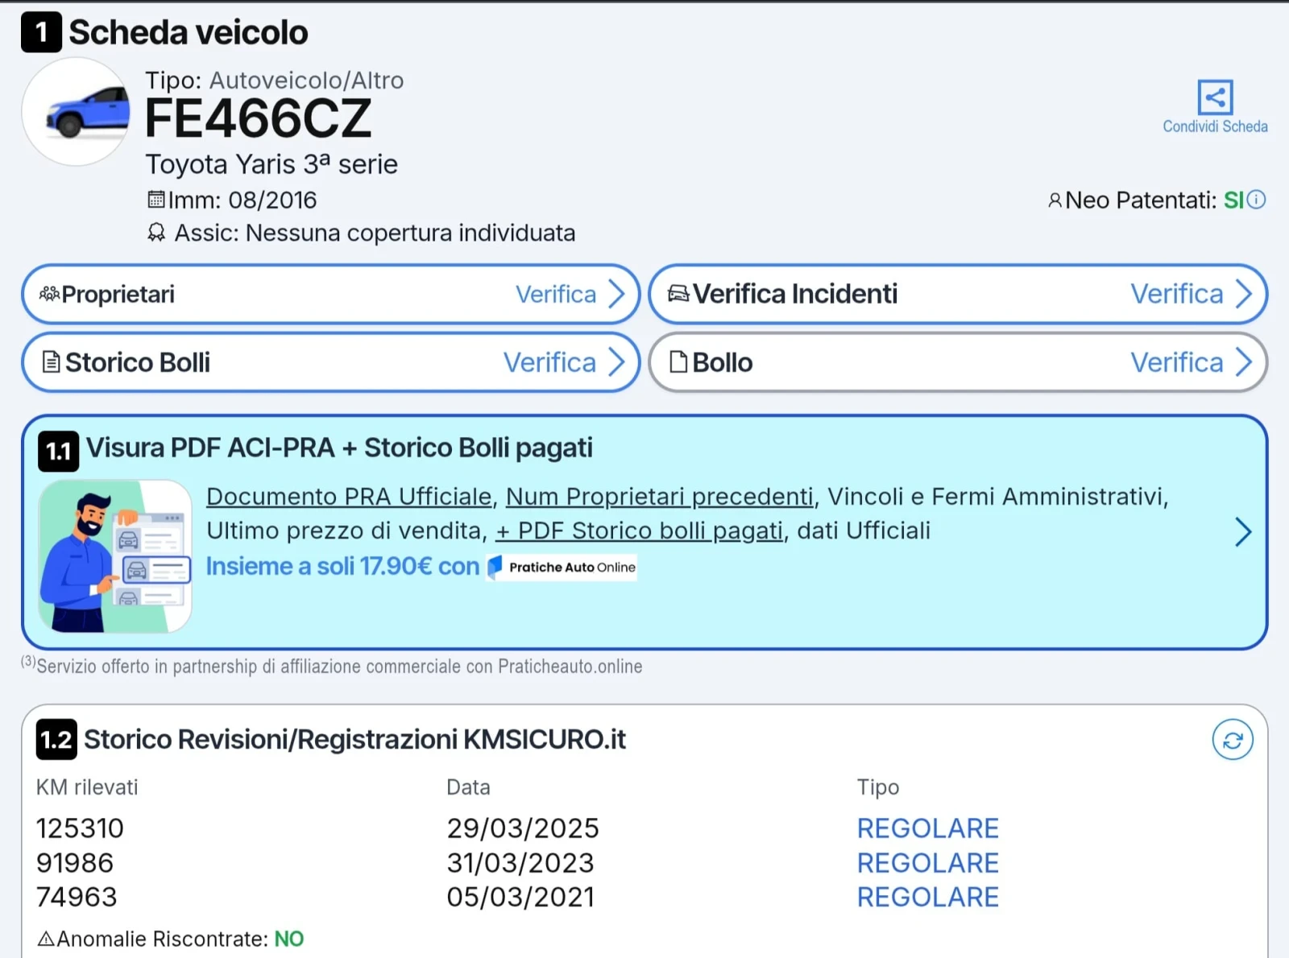Click the KM rilevati column header
1289x958 pixels.
coord(87,787)
